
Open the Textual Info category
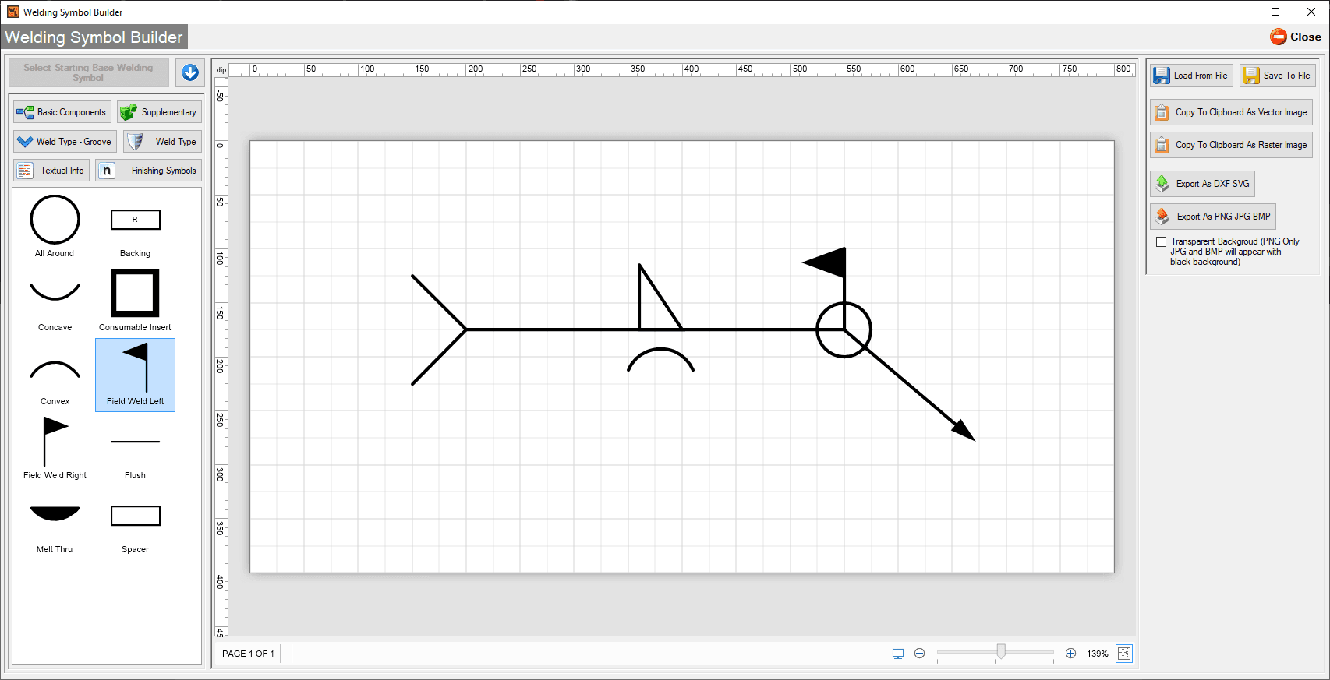51,171
